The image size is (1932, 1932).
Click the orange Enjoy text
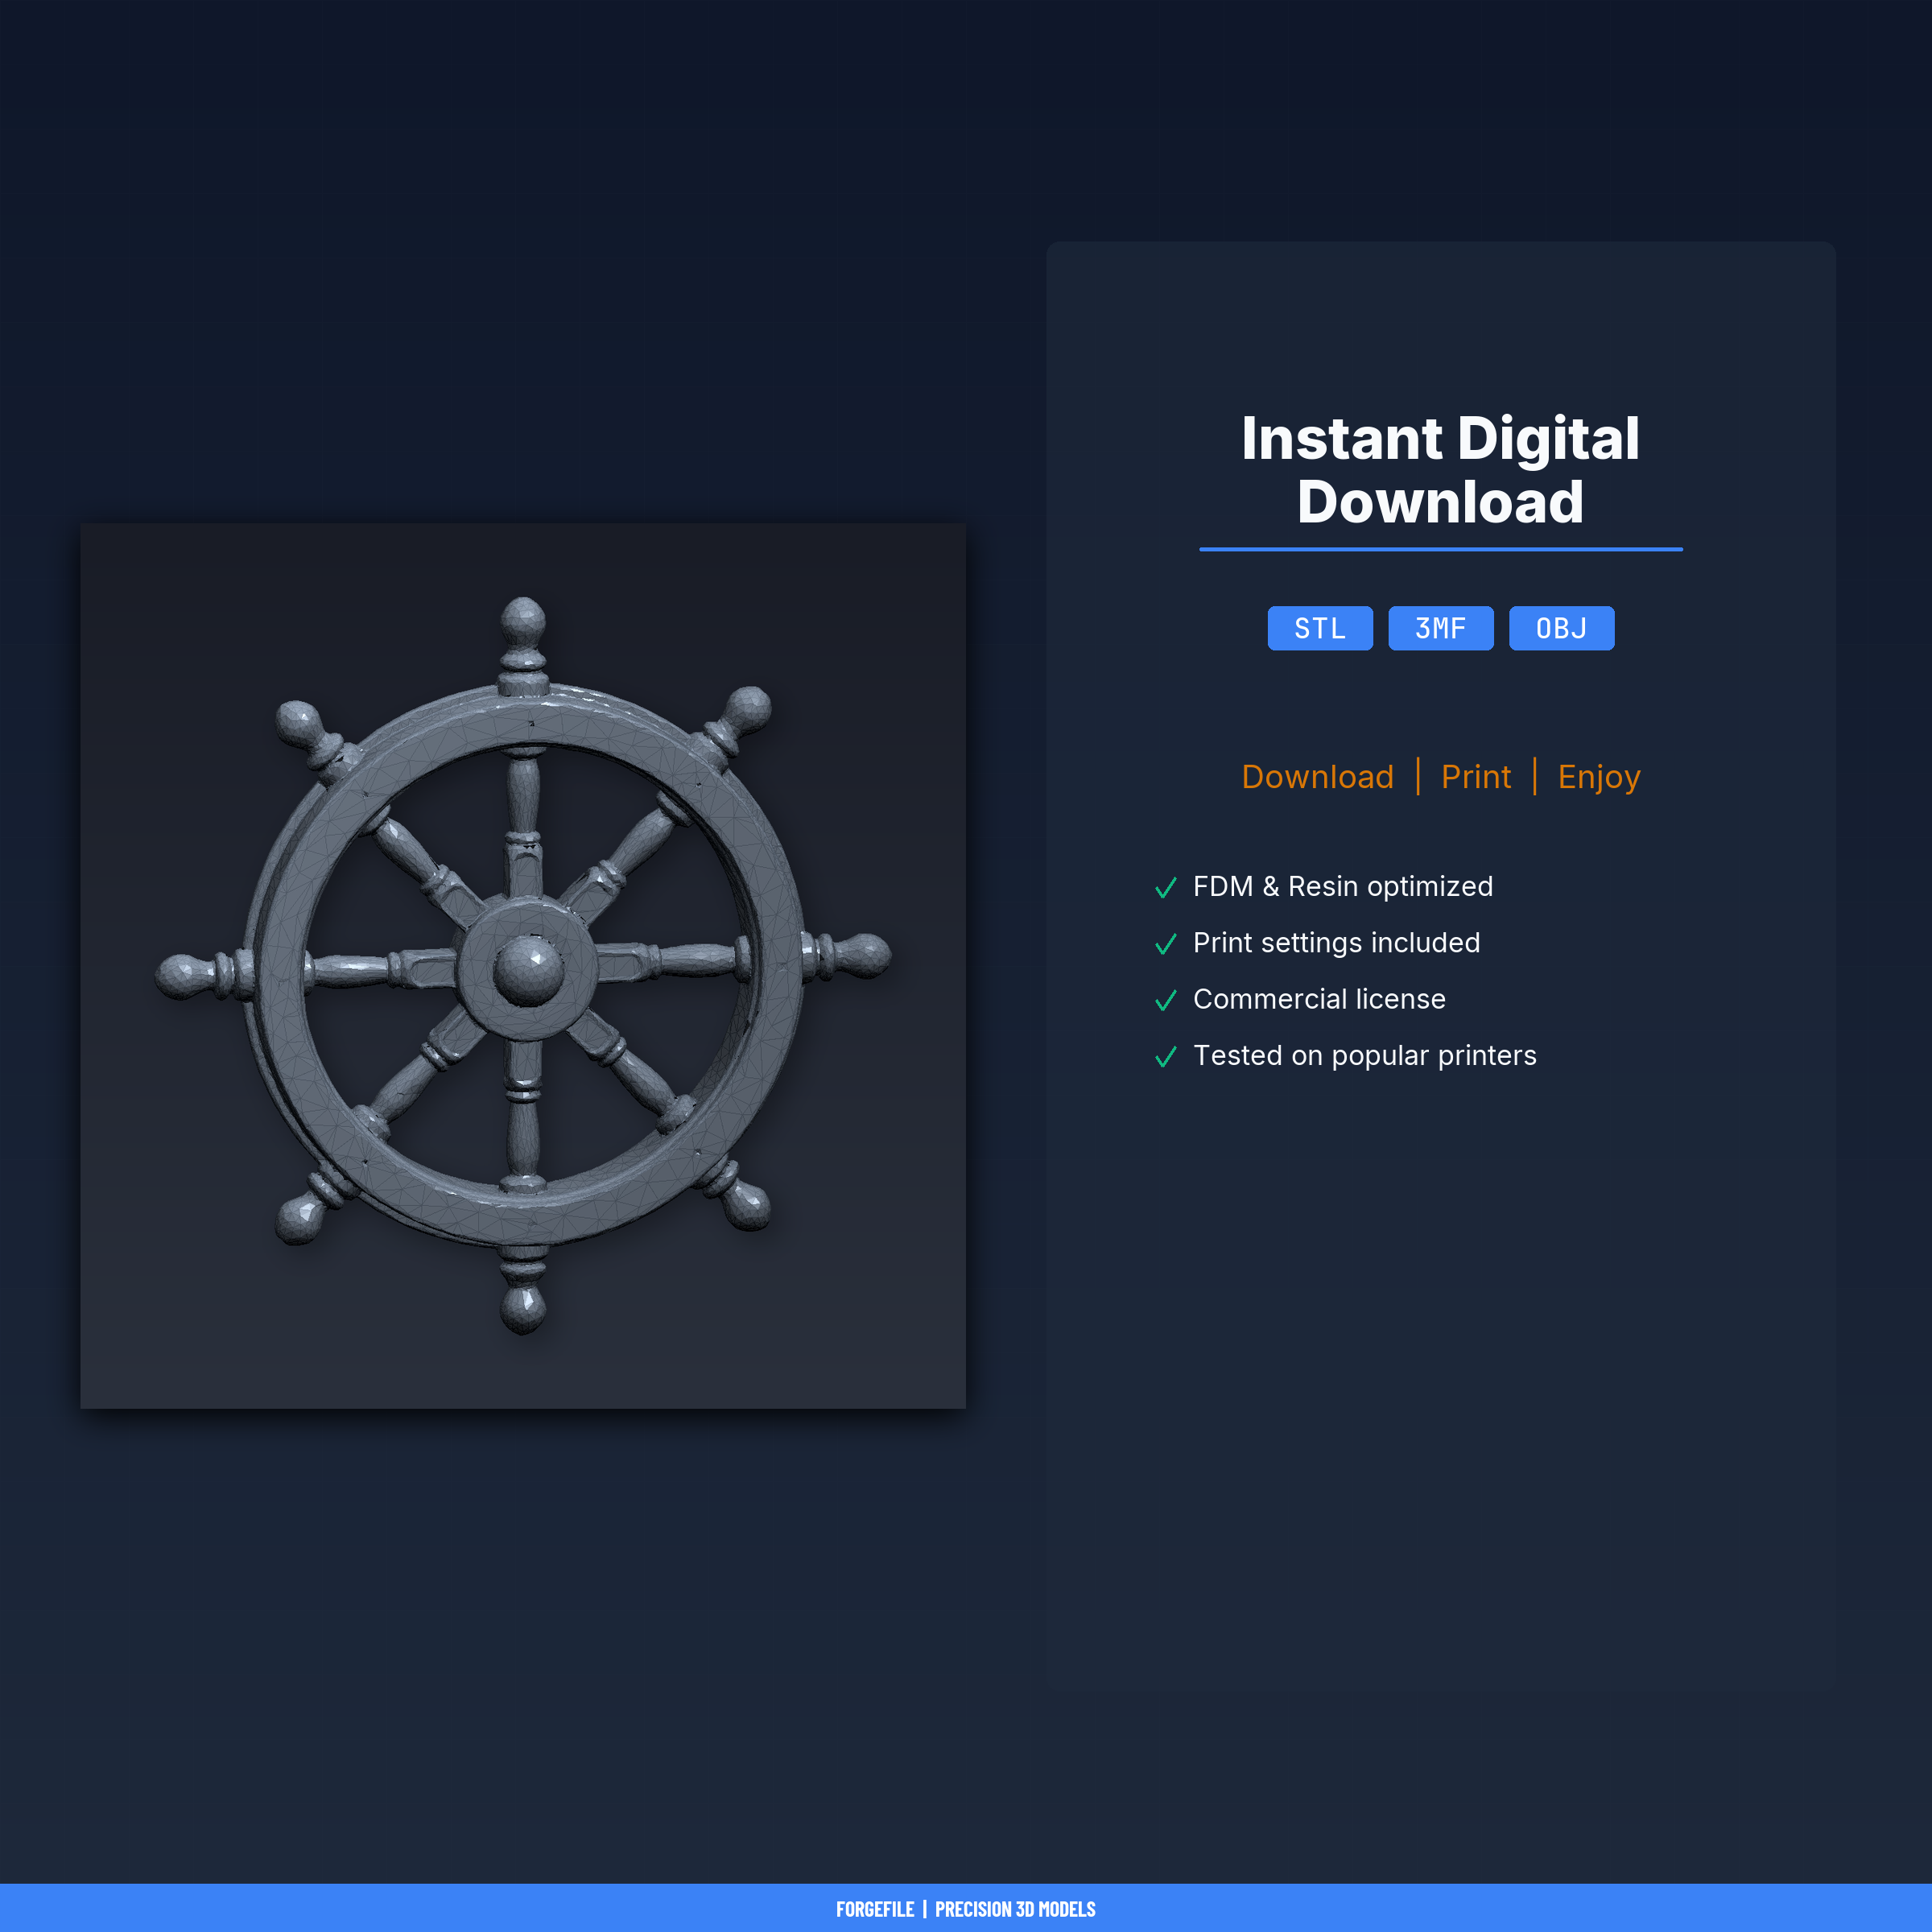pyautogui.click(x=1598, y=777)
